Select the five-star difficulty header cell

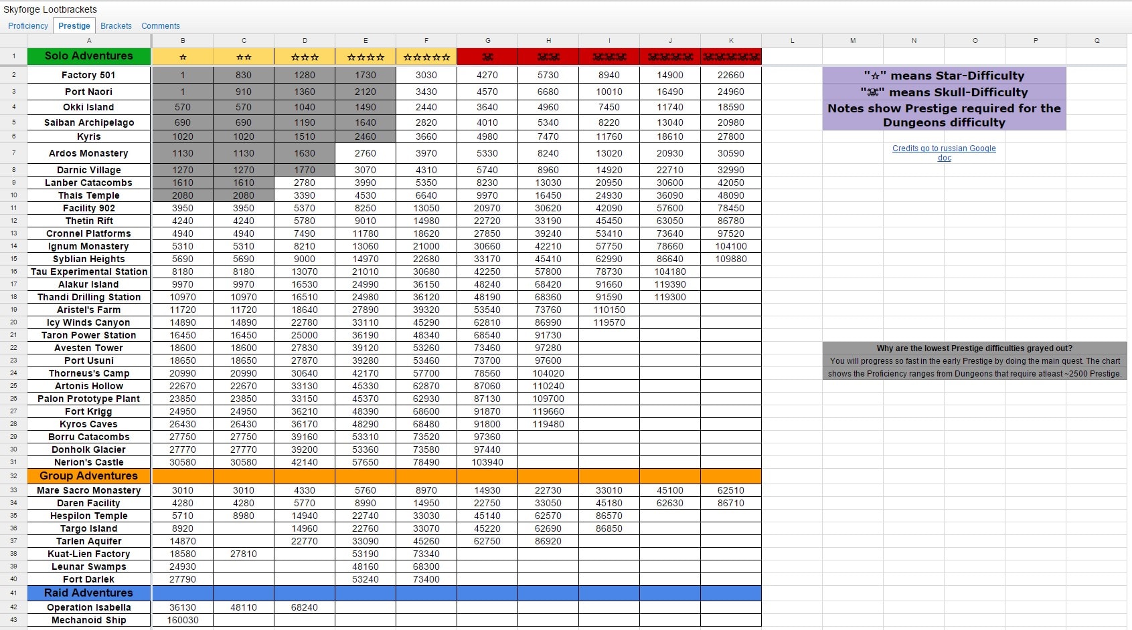coord(426,57)
